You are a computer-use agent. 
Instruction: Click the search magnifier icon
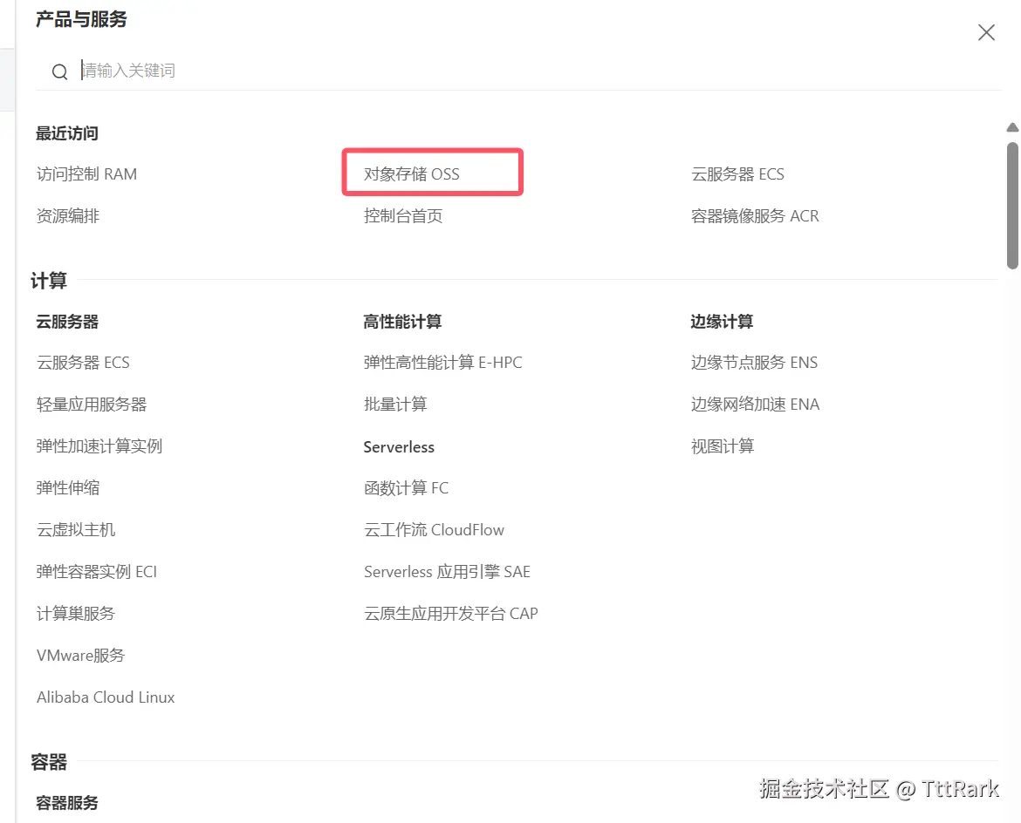click(60, 71)
